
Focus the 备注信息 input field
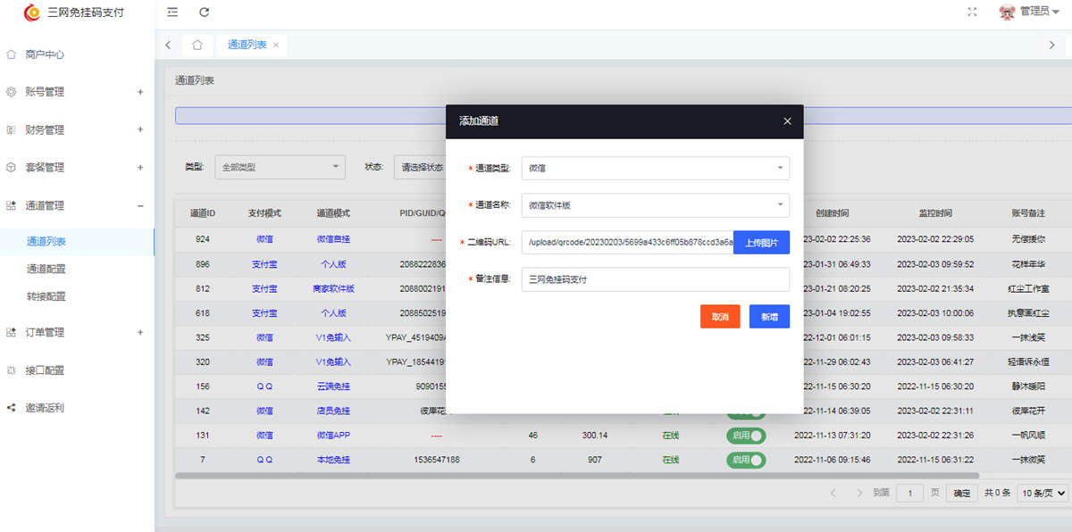(656, 279)
